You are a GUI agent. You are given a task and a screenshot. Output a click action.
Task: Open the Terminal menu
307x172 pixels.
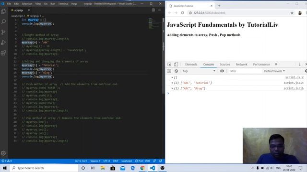pos(63,4)
